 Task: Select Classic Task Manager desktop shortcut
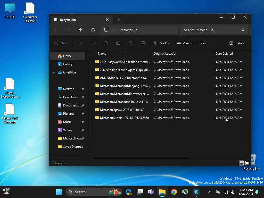pos(10,114)
